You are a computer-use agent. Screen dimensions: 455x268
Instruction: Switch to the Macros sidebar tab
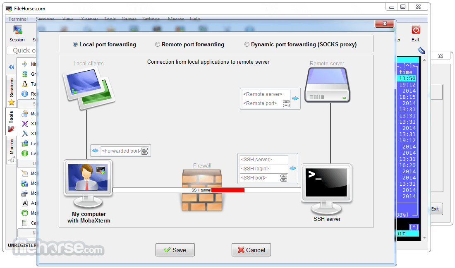(x=11, y=150)
